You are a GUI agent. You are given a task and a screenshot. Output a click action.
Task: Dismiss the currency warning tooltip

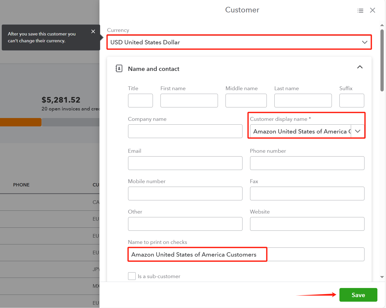pyautogui.click(x=93, y=31)
